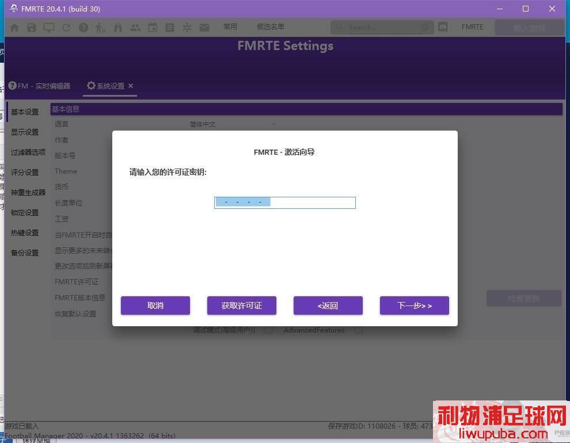The height and width of the screenshot is (443, 570).
Task: Click the FMRTE app icon in title bar
Action: point(13,9)
